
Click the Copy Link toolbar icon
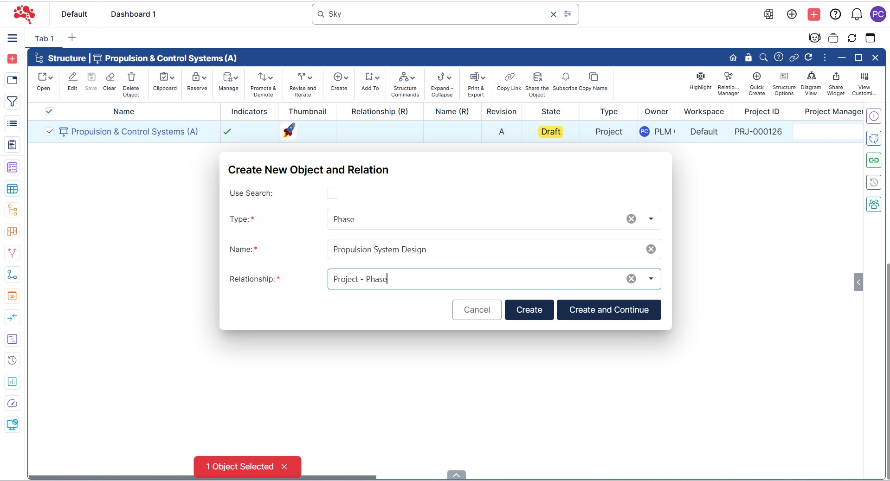tap(509, 77)
